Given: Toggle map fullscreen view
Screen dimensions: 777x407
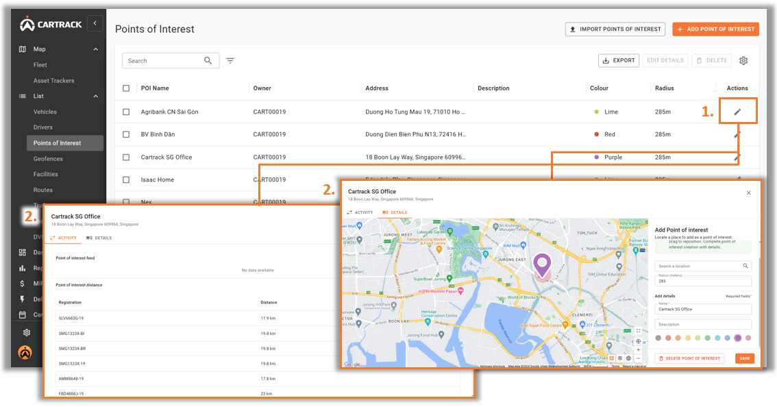Looking at the screenshot, I should 639,331.
